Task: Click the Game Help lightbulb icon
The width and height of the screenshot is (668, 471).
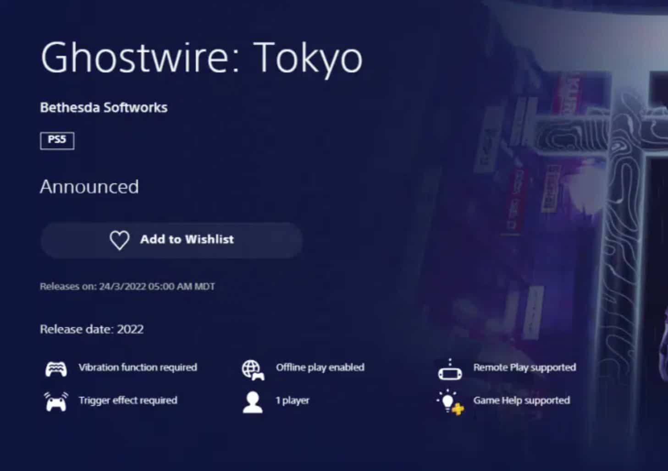Action: [450, 402]
